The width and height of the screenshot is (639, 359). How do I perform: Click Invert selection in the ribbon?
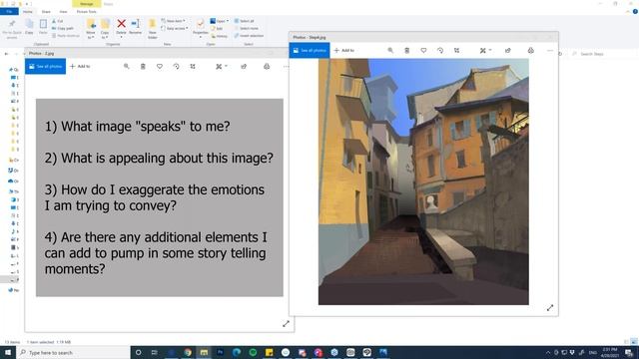249,36
